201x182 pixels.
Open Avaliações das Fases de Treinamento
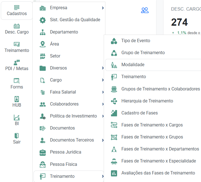point(158,173)
